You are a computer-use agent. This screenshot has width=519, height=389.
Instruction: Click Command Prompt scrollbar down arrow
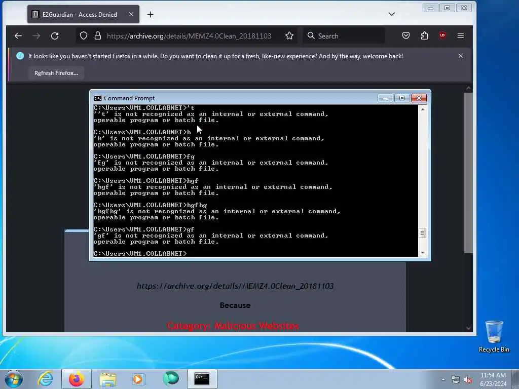422,253
